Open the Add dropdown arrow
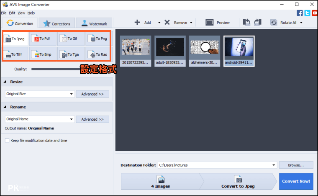This screenshot has width=318, height=196. pos(159,23)
